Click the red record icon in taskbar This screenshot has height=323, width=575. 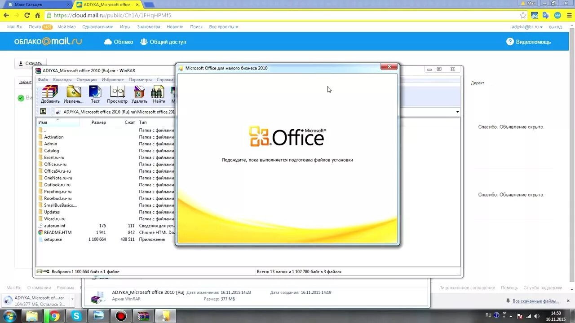pyautogui.click(x=121, y=316)
